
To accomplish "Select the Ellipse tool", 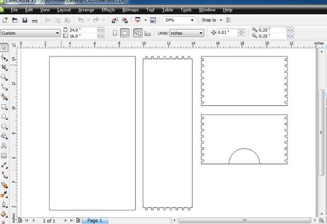I will [x=4, y=116].
